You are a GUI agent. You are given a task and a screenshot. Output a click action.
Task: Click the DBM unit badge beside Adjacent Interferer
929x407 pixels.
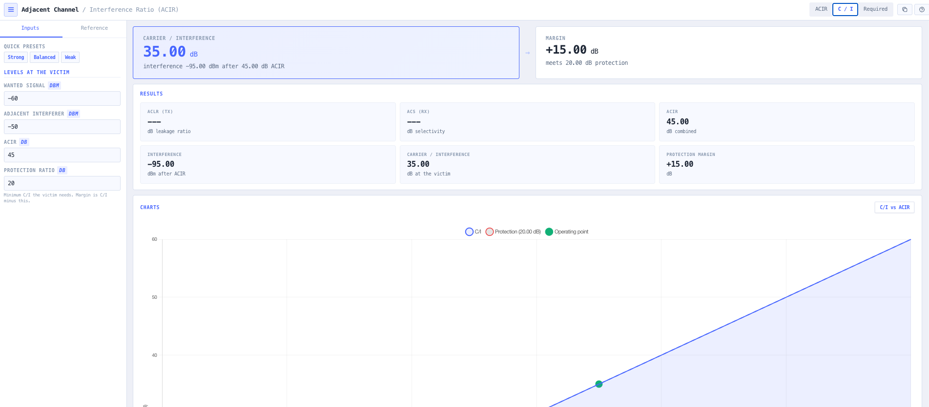click(73, 114)
